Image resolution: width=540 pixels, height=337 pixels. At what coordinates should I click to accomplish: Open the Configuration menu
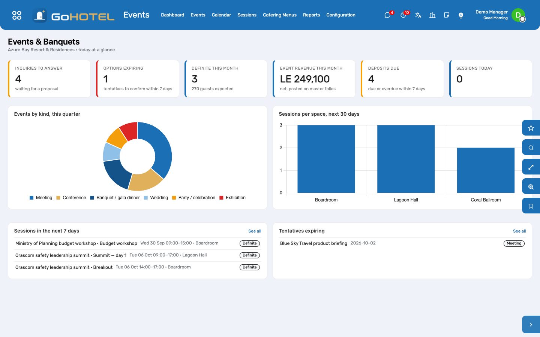click(x=341, y=15)
